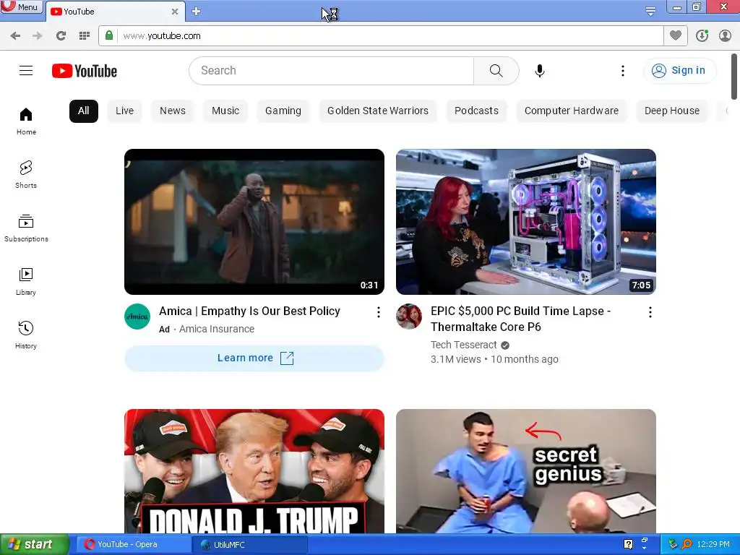The width and height of the screenshot is (740, 555).
Task: Select the News filter chip
Action: coord(172,111)
